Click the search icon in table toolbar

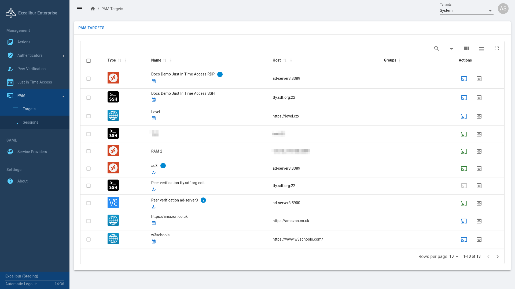pyautogui.click(x=436, y=48)
